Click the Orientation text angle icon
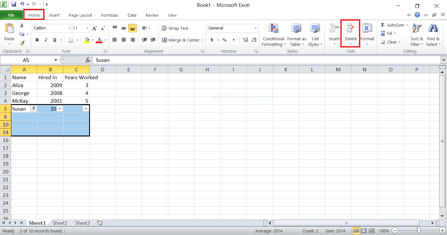This screenshot has width=447, height=235. click(145, 28)
